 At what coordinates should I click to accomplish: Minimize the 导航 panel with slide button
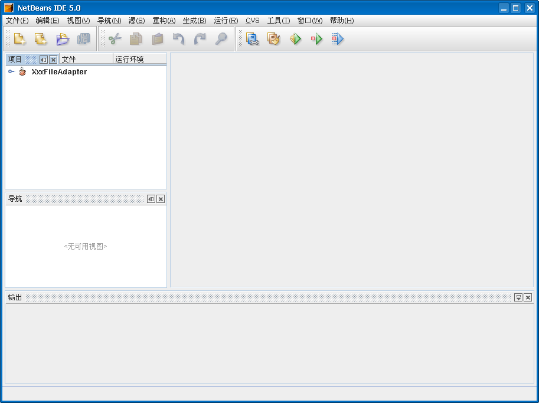pos(151,199)
